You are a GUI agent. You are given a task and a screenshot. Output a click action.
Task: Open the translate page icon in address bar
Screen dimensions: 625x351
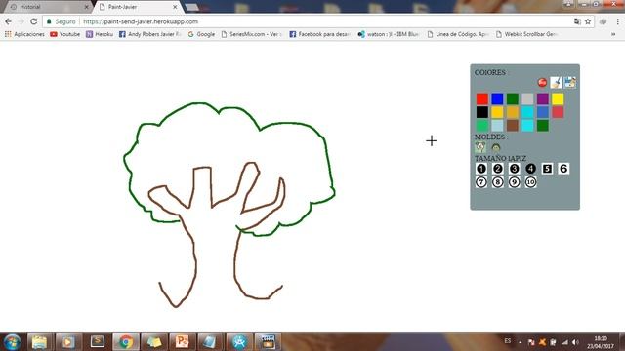coord(577,21)
